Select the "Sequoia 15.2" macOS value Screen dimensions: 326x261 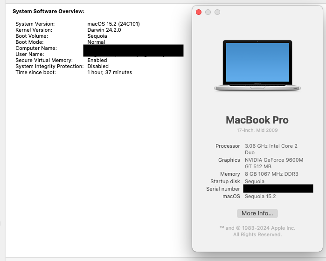pos(260,196)
